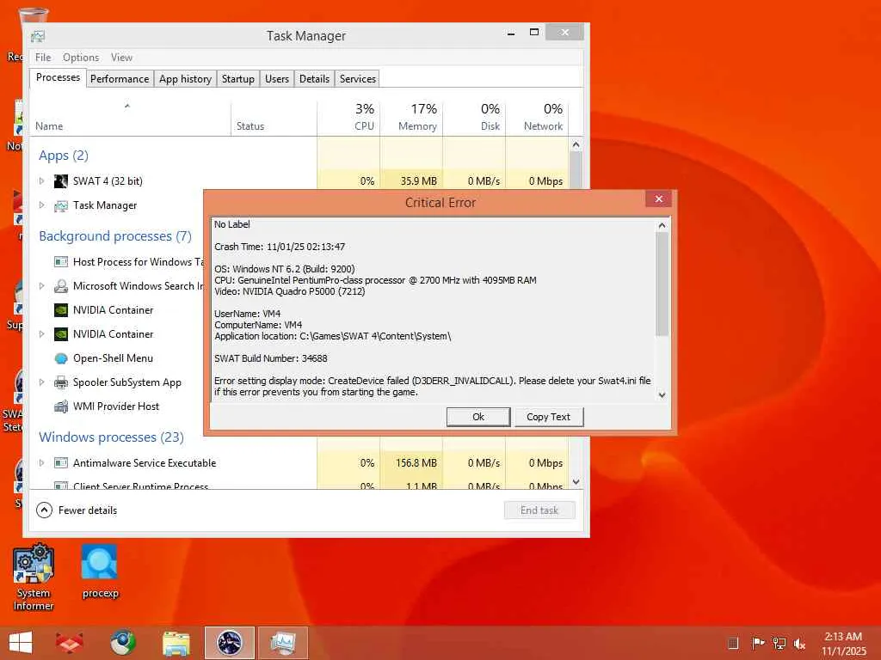Open the View menu
Screen dimensions: 881x660
121,58
